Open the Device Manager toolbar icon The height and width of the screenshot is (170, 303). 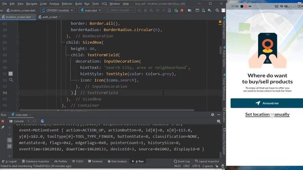[204, 10]
